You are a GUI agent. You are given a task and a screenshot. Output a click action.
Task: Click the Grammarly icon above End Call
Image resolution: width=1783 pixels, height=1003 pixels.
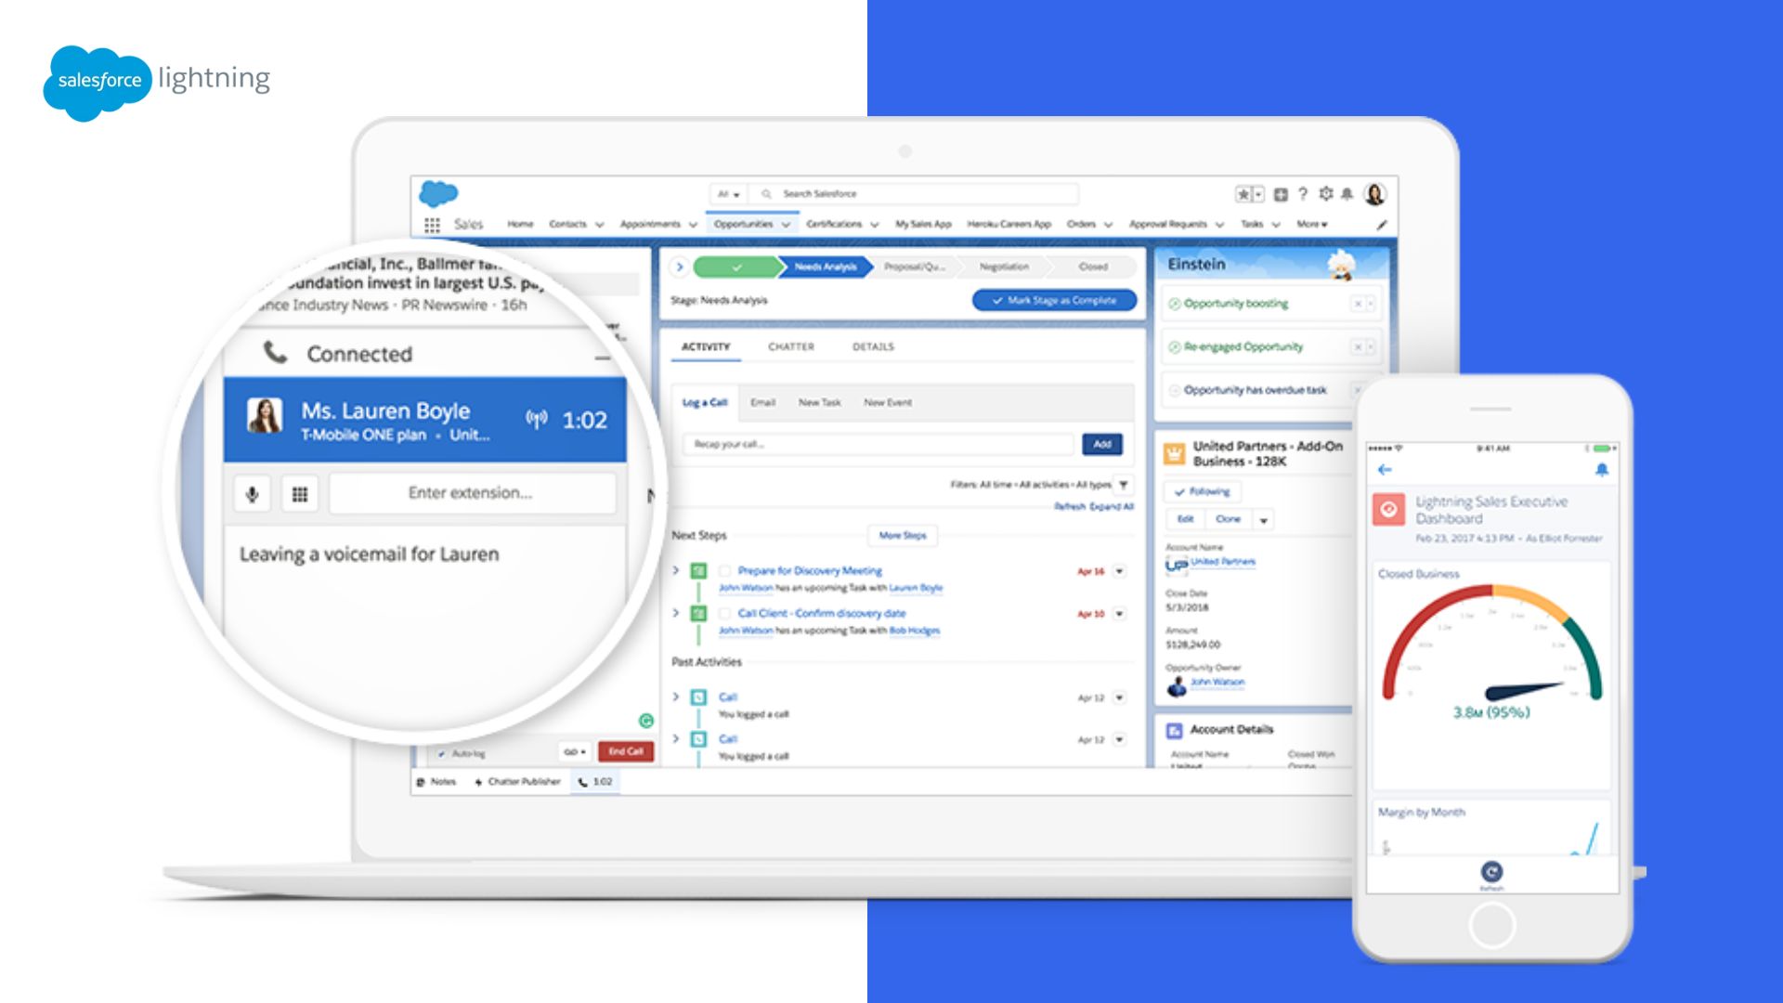(646, 721)
